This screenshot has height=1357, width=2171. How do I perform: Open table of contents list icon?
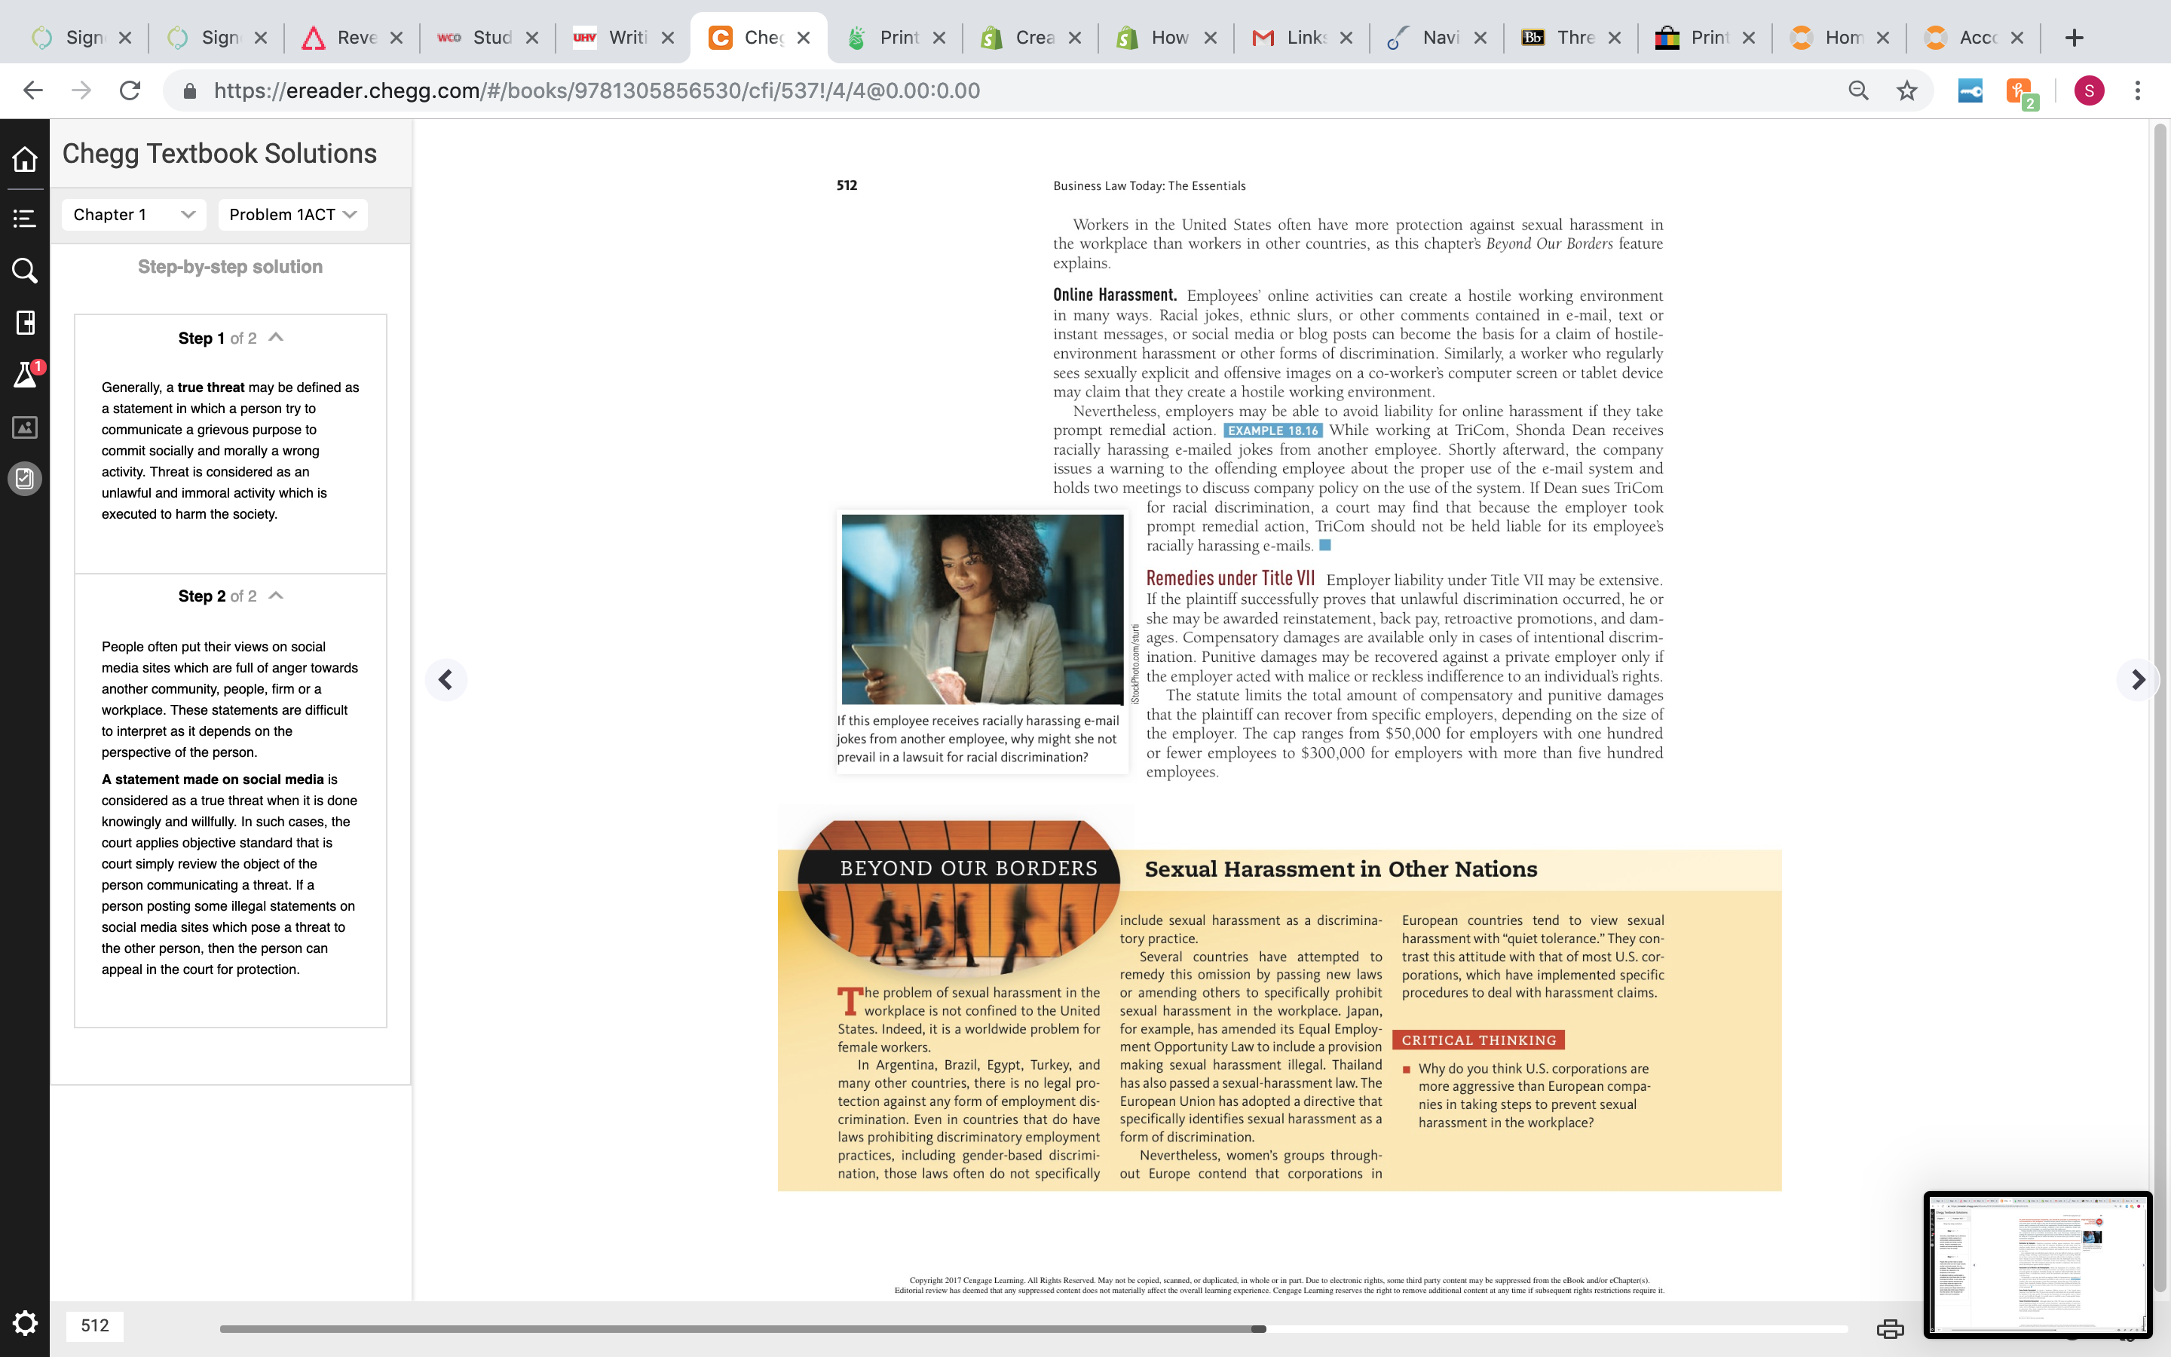point(24,218)
